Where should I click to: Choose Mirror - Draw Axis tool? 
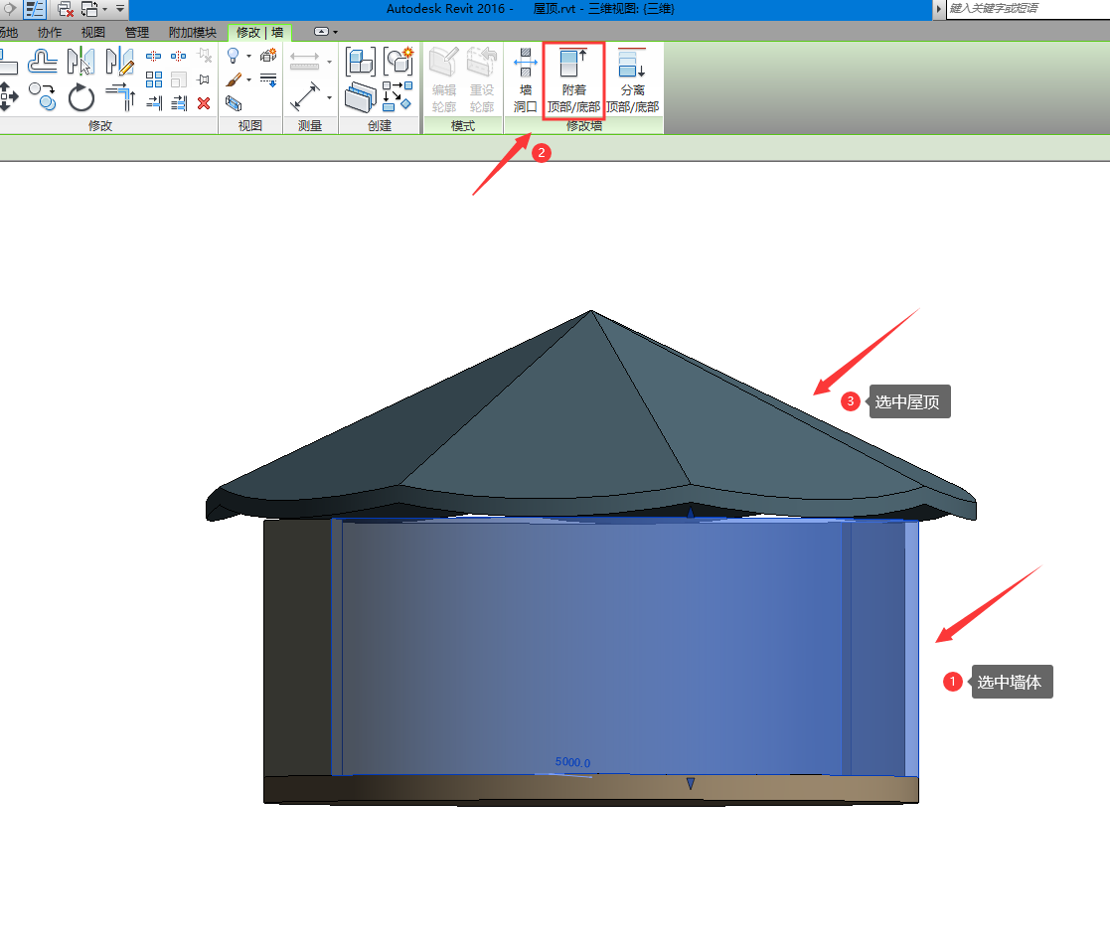(119, 61)
